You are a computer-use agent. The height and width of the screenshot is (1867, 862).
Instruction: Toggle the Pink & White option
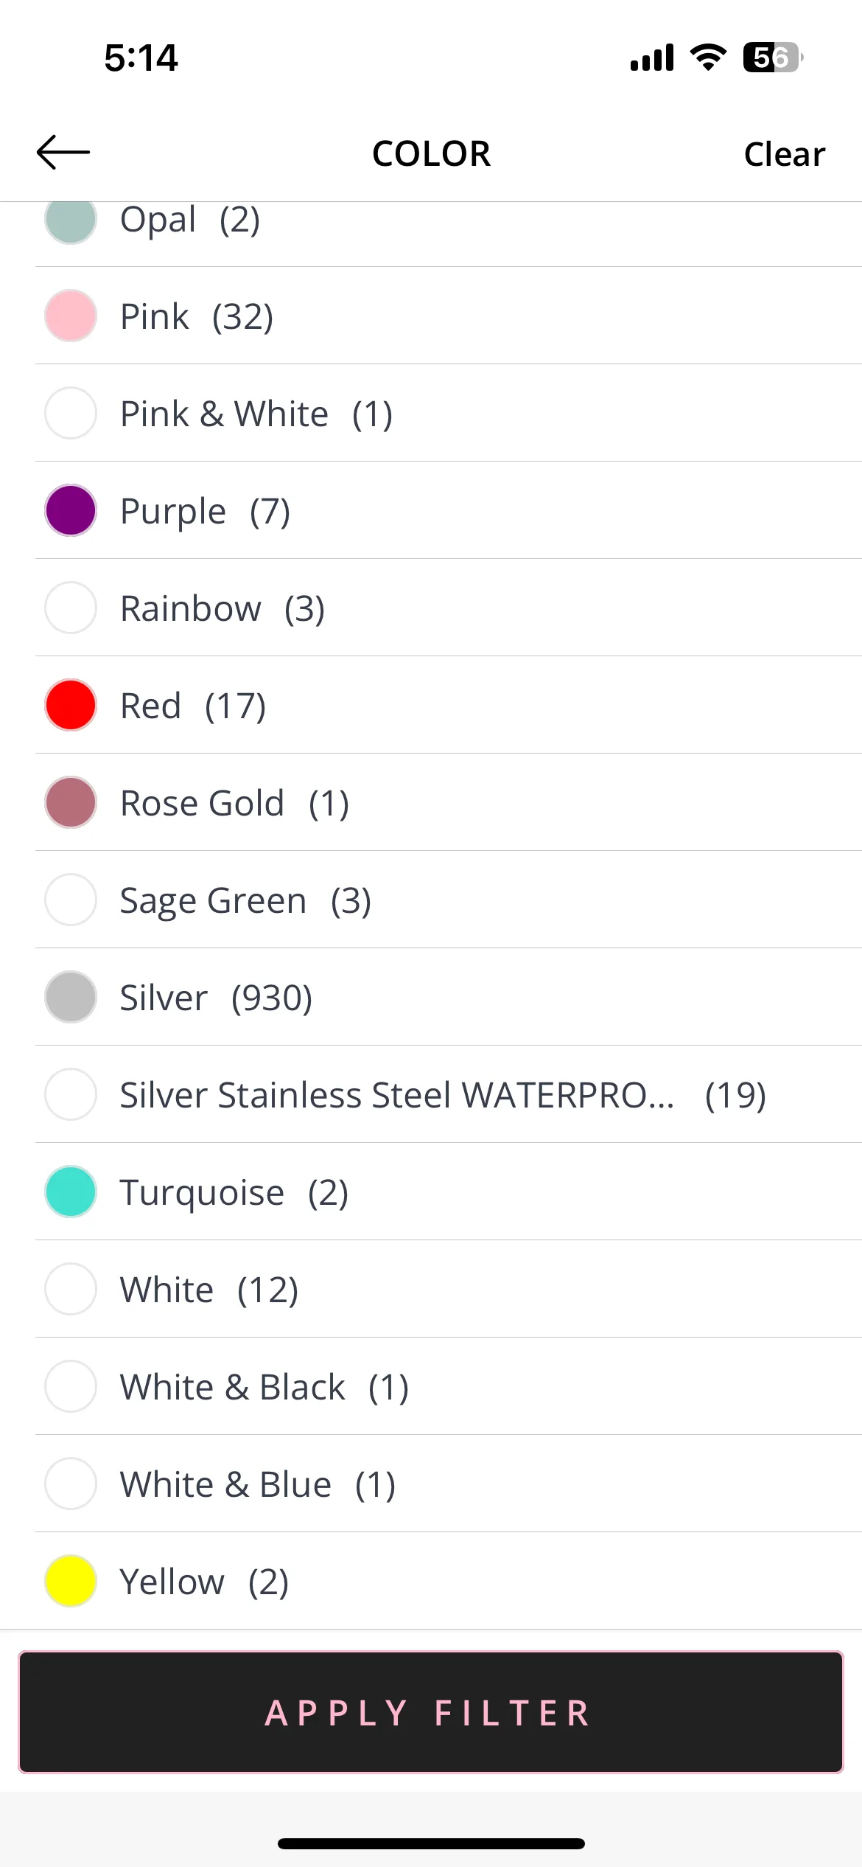click(449, 413)
